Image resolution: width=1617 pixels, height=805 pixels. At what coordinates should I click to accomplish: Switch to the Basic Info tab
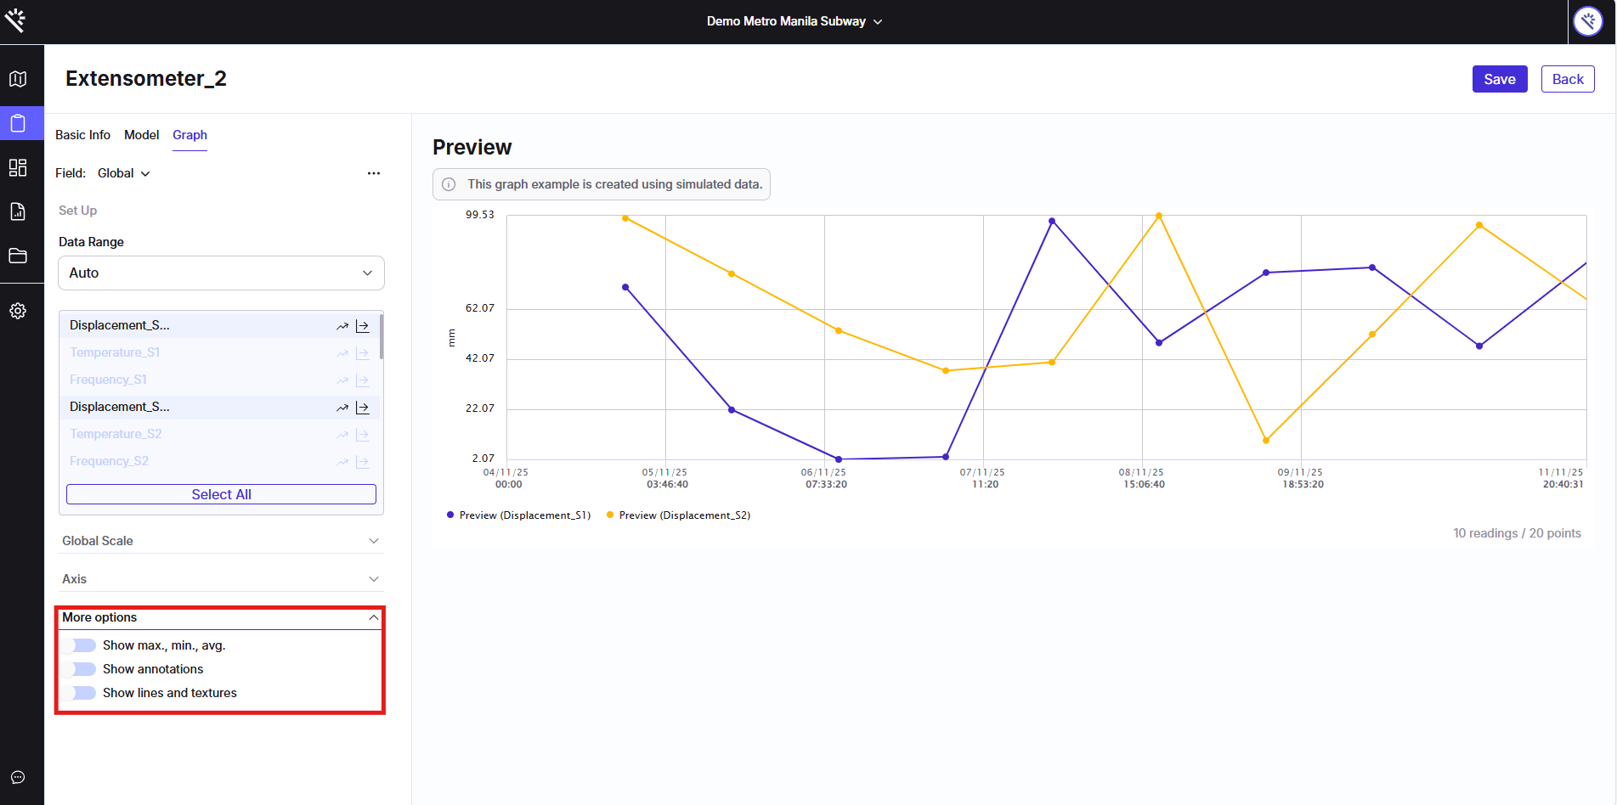click(x=82, y=135)
